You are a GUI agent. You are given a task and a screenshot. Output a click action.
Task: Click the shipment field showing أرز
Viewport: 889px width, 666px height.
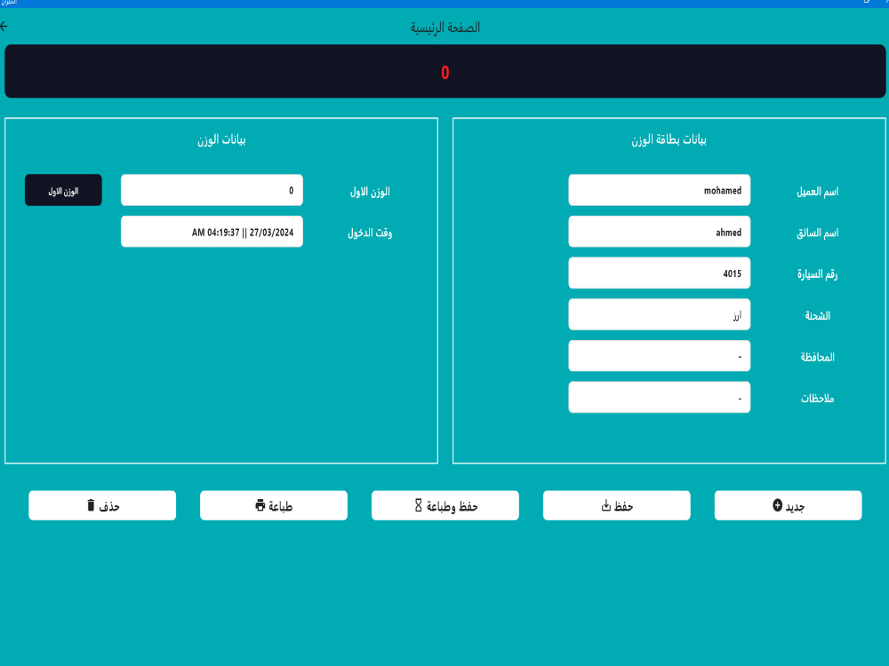tap(659, 313)
